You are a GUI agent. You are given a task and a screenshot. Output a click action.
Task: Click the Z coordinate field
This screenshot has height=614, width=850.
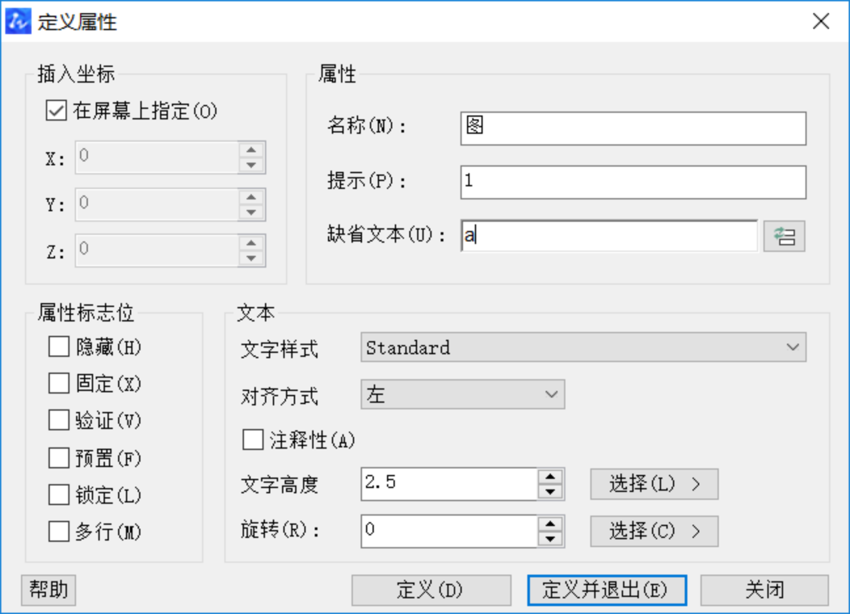click(x=157, y=250)
